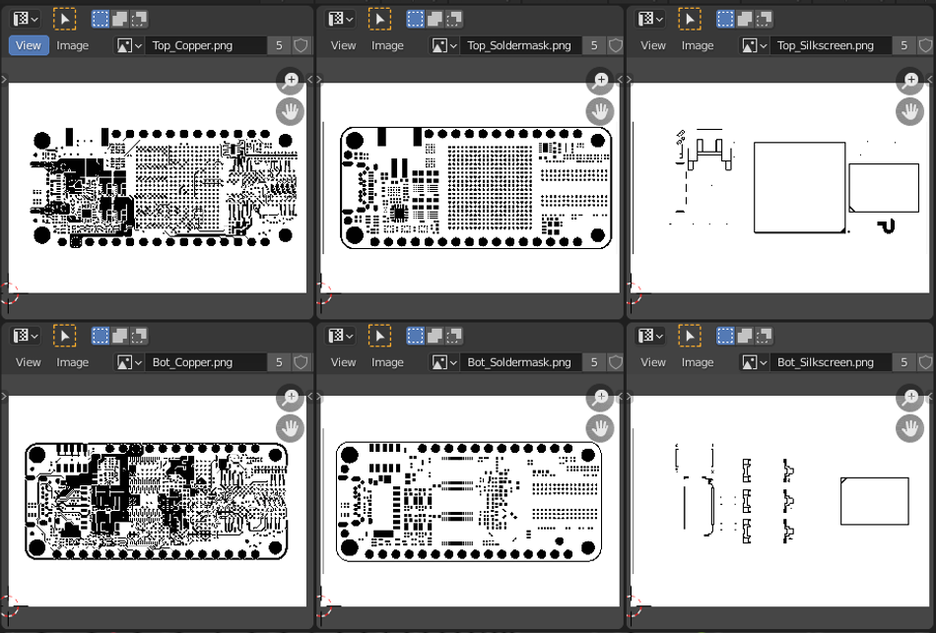Click the 5 user count next to Bot_Copper.png
The height and width of the screenshot is (633, 936).
279,362
